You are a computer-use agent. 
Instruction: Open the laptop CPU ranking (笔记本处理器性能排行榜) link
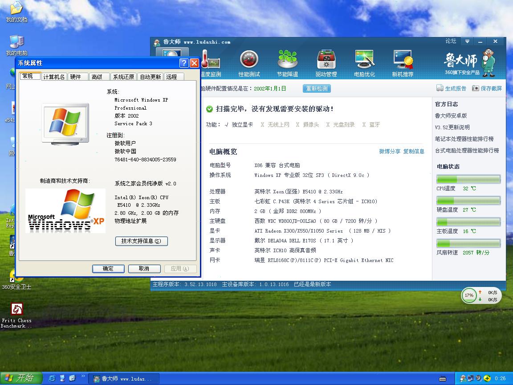464,139
